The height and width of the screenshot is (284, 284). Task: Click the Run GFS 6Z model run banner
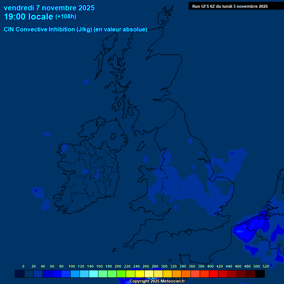230,6
